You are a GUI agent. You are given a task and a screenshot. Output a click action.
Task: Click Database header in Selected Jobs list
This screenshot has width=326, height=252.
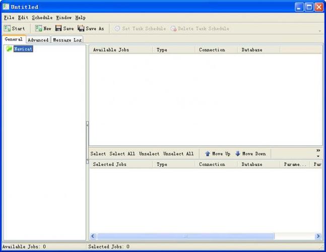click(x=259, y=164)
